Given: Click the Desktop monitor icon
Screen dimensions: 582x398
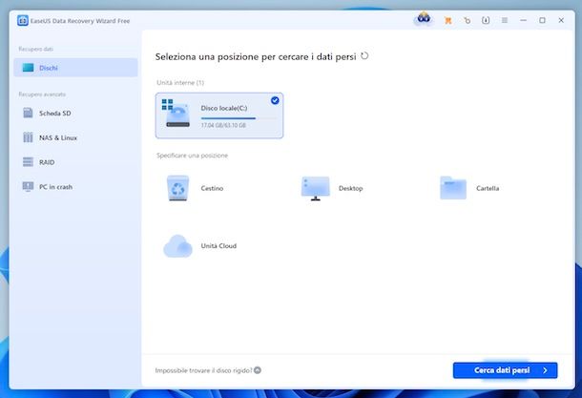Looking at the screenshot, I should pyautogui.click(x=316, y=188).
